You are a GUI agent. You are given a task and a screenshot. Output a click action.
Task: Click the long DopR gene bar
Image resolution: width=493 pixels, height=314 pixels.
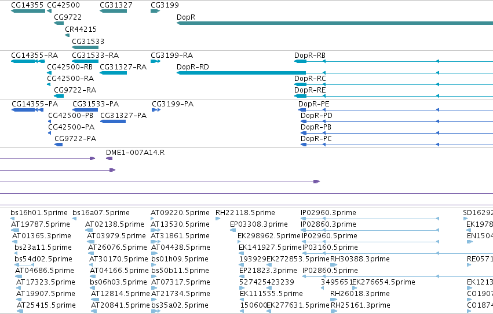point(334,23)
